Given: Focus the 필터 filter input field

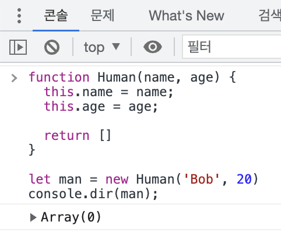Looking at the screenshot, I should [231, 47].
